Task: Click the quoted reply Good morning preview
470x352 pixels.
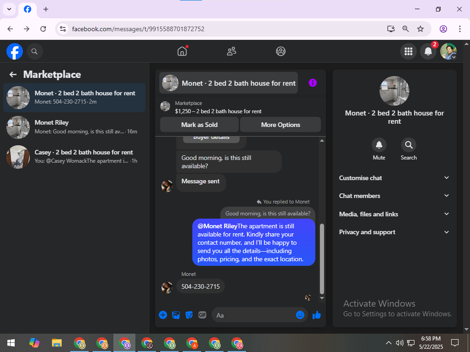Action: [x=268, y=214]
